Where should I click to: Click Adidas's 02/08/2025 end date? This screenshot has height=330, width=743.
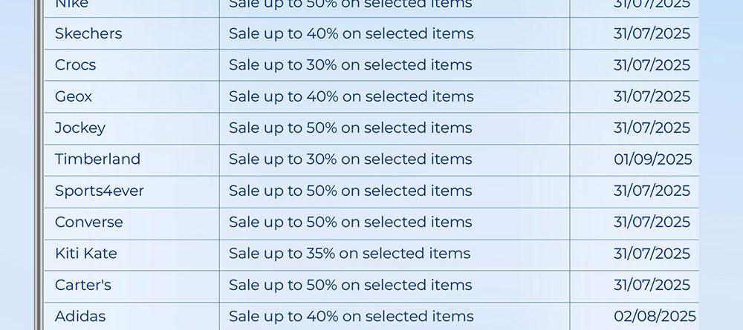coord(655,317)
